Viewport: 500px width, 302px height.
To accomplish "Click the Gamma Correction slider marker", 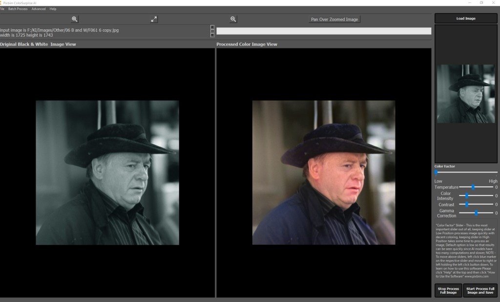I will (x=477, y=213).
